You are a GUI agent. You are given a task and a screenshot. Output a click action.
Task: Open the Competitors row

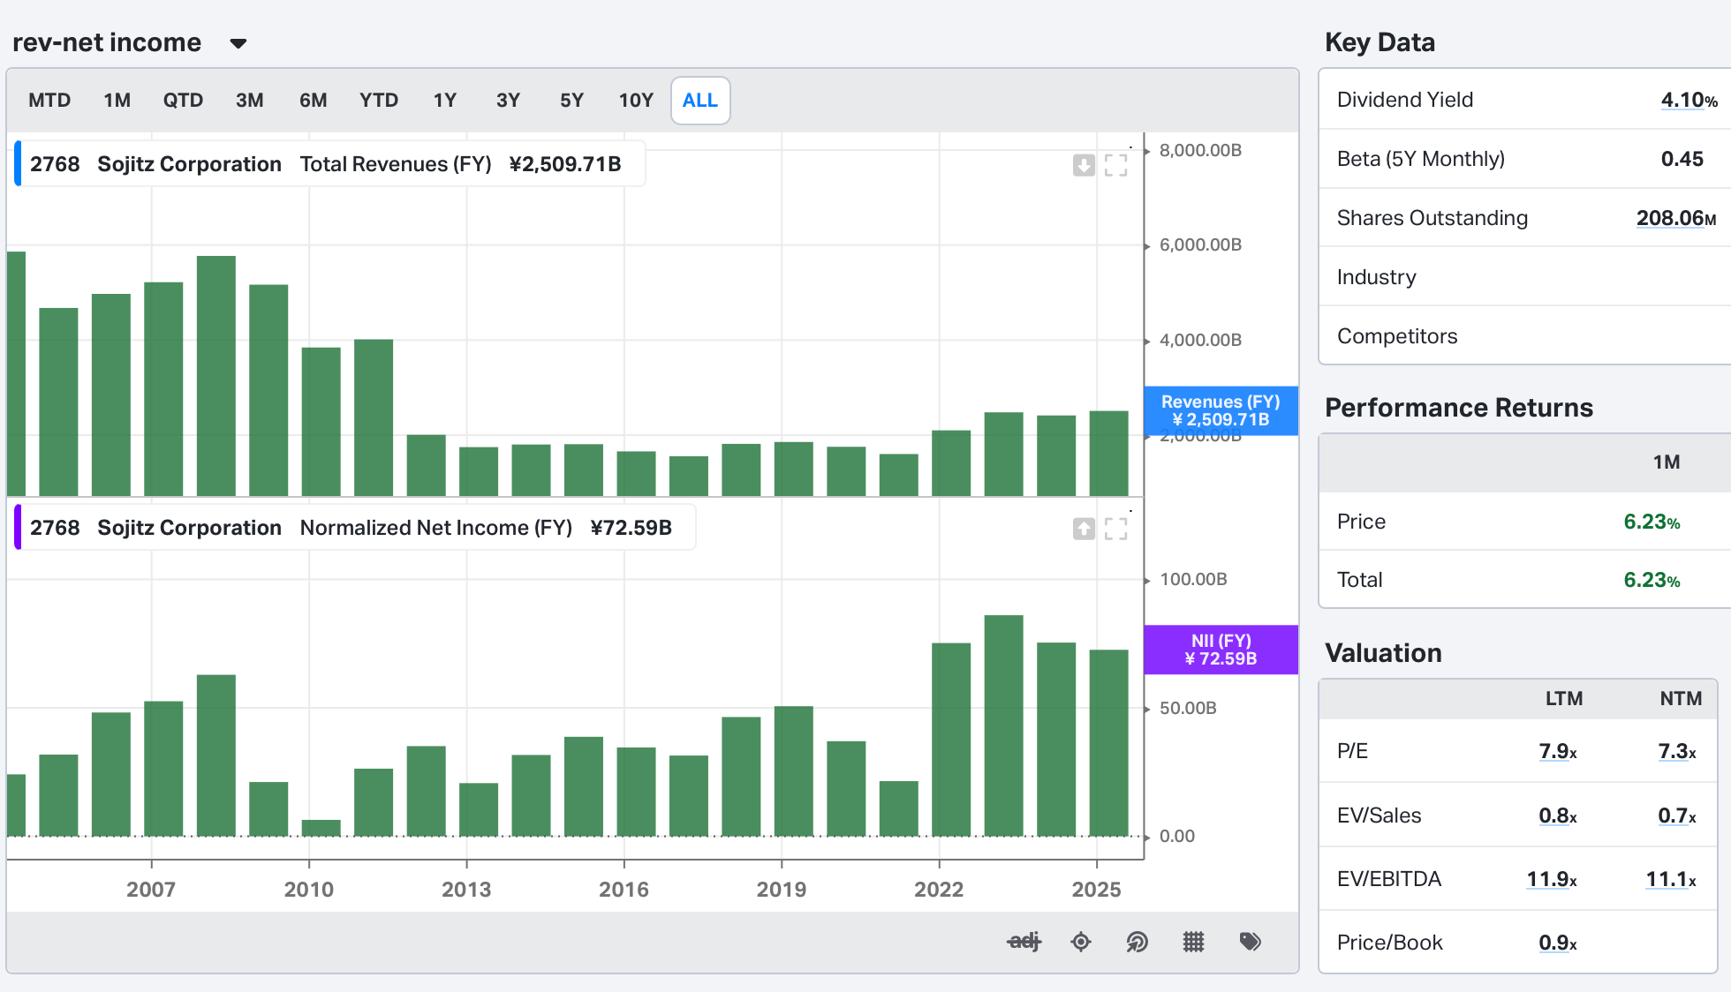click(1396, 336)
